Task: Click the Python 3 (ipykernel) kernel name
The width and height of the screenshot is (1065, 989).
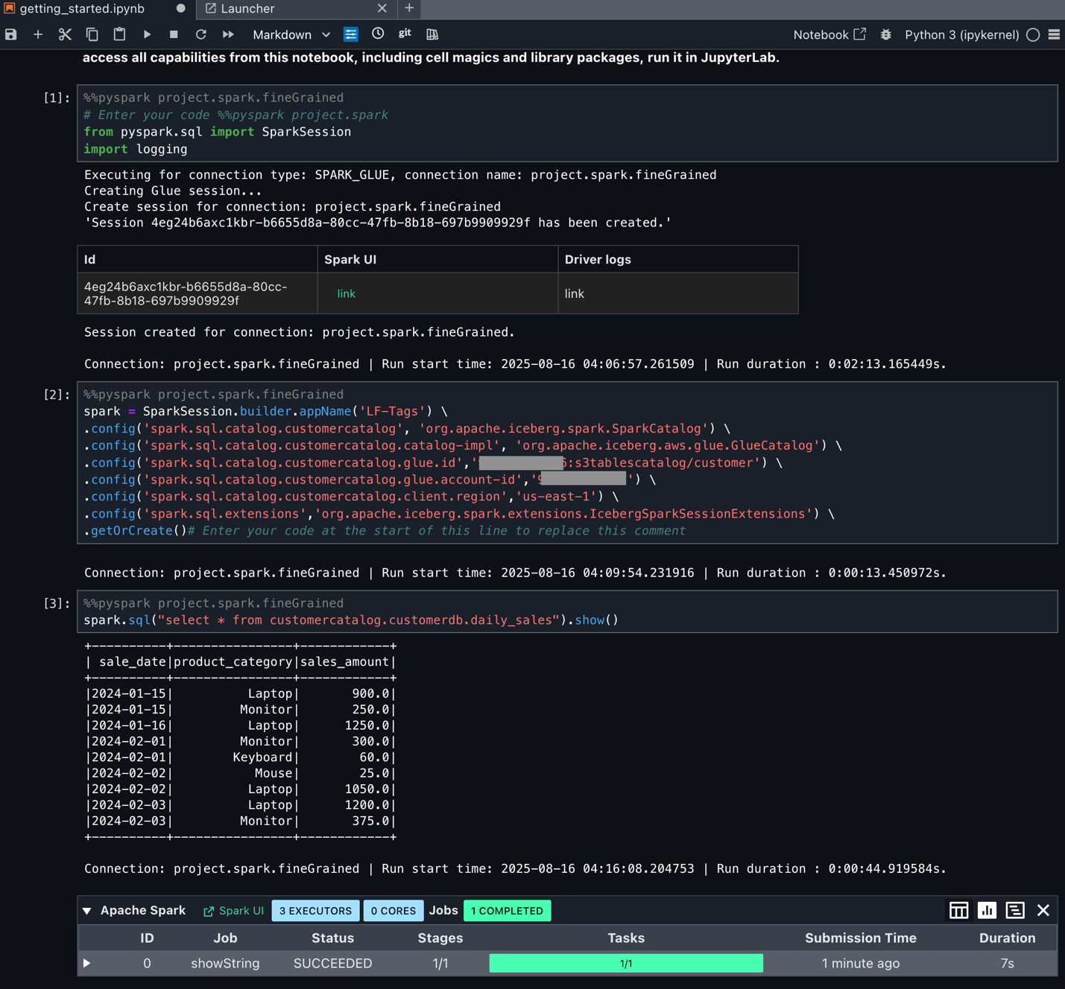Action: click(x=961, y=34)
